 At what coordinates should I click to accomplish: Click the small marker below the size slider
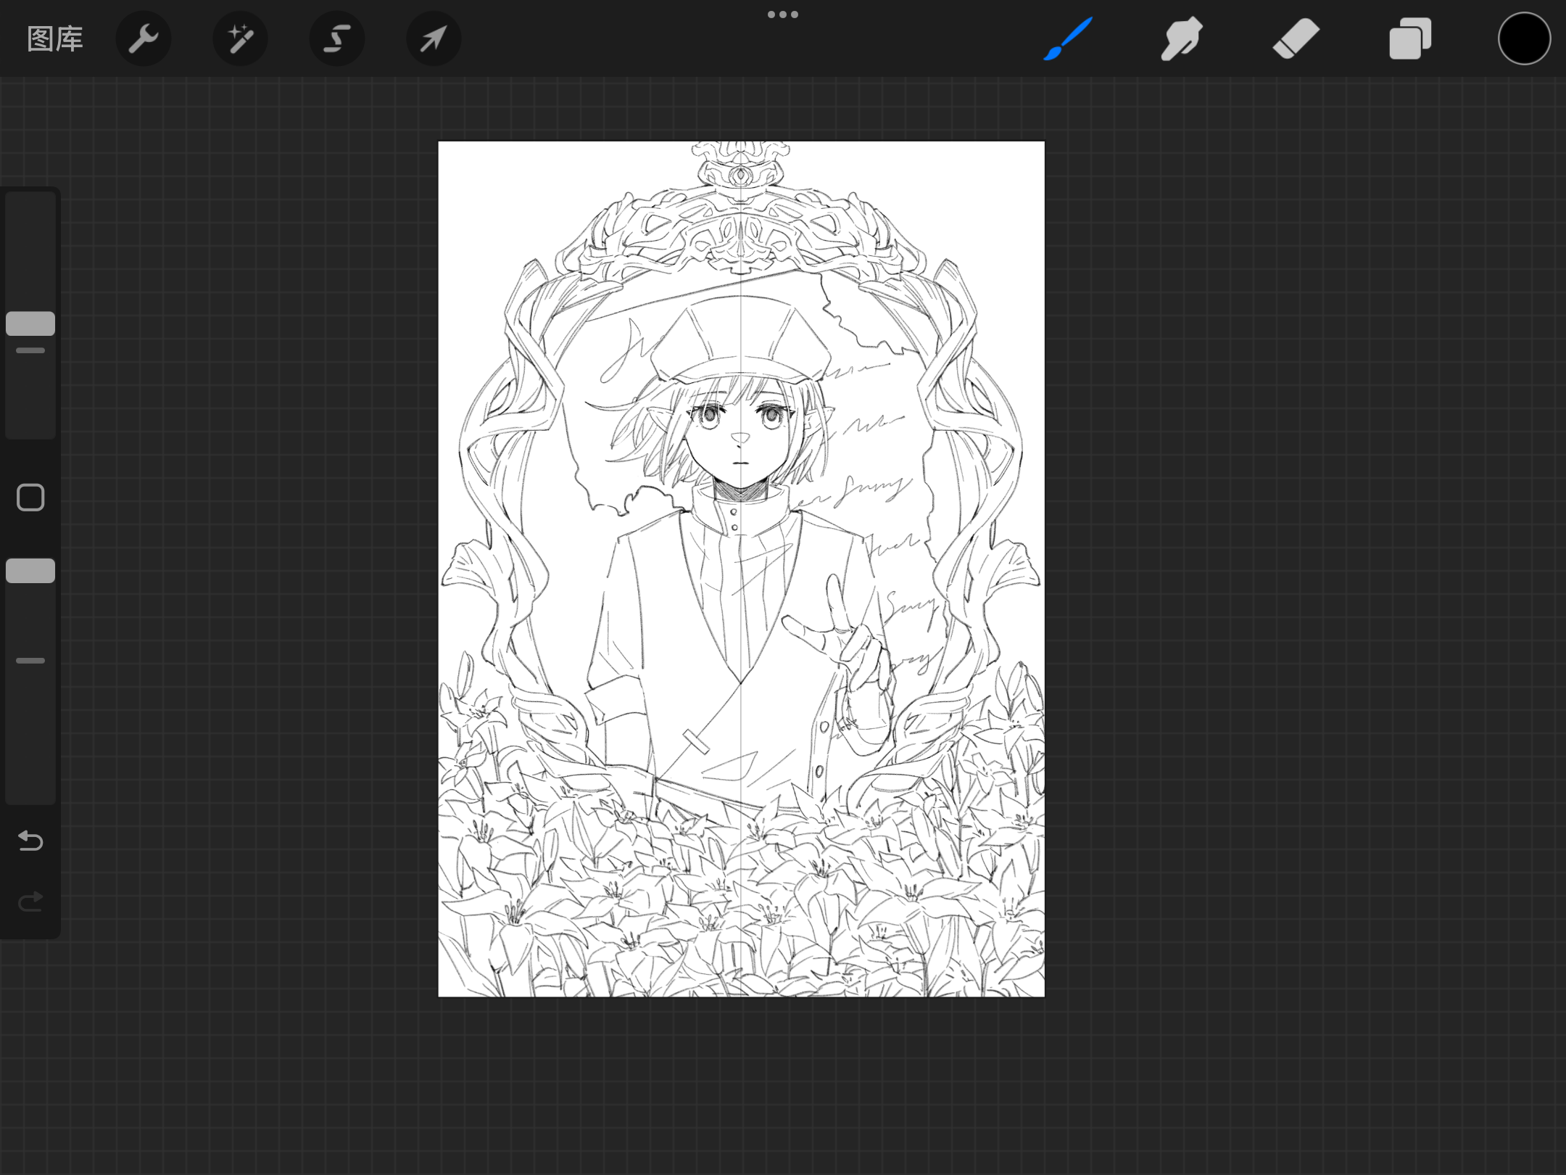(x=30, y=350)
